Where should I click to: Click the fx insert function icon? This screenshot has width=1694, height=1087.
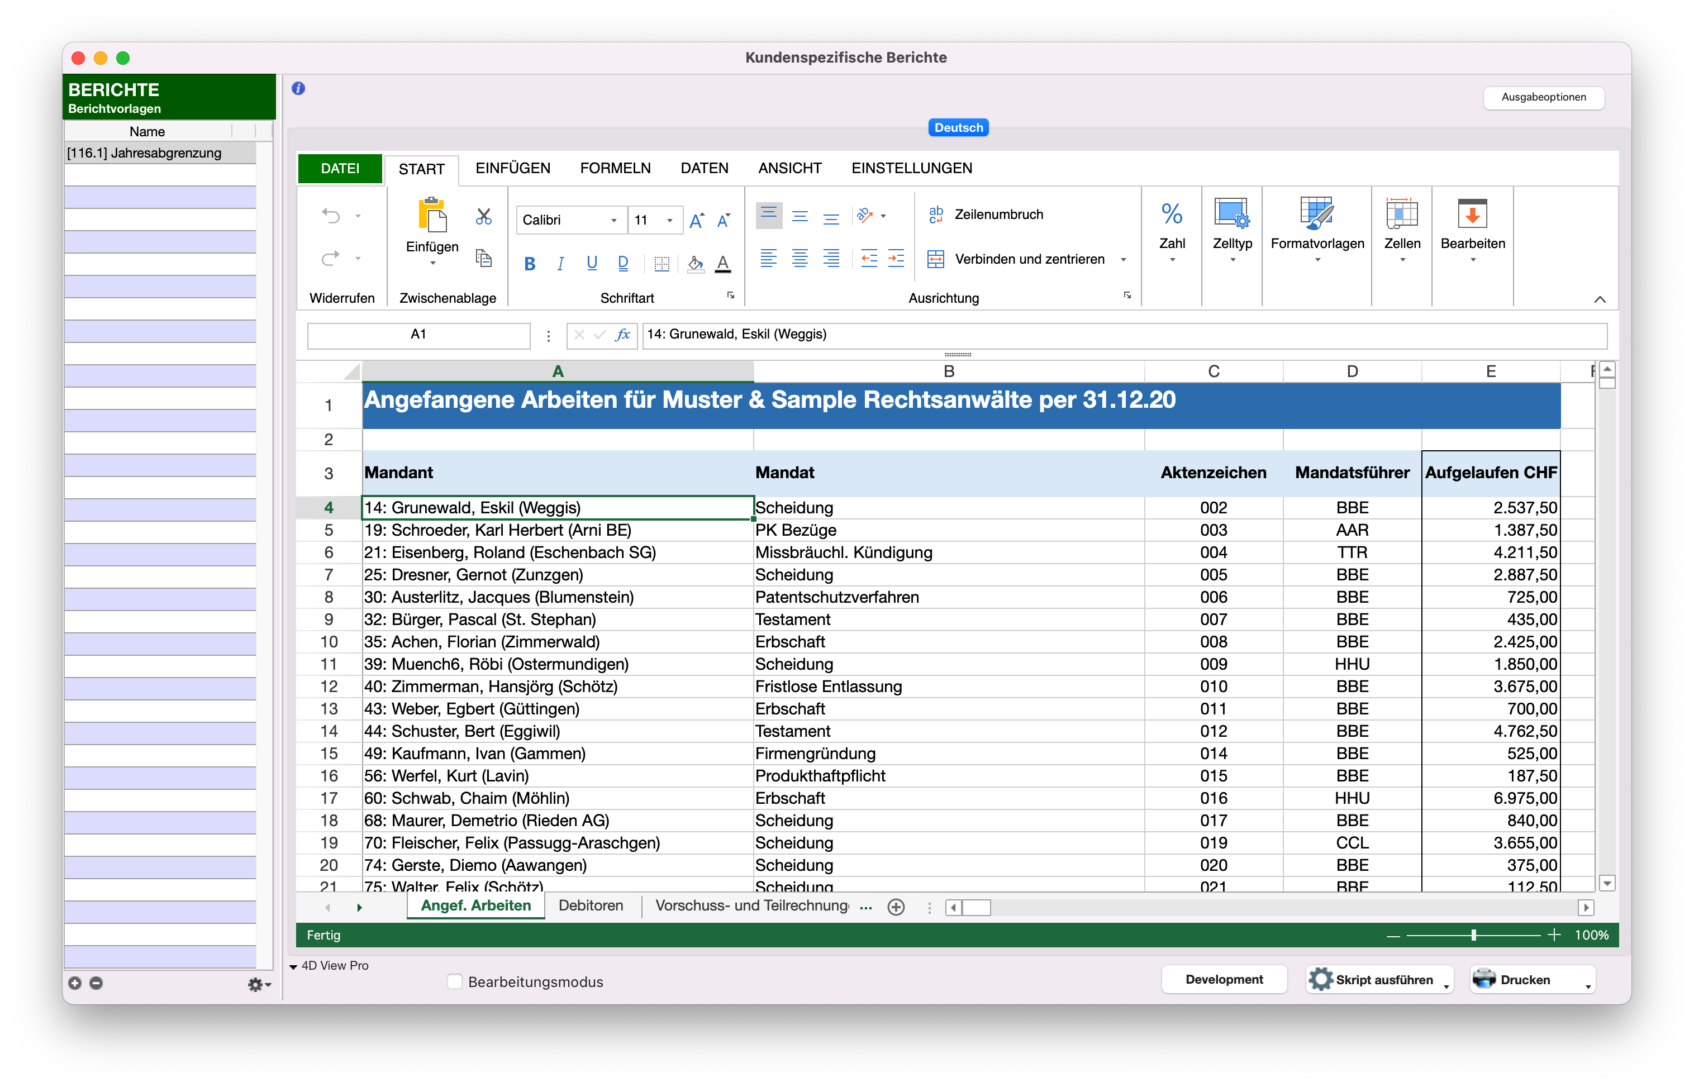click(x=622, y=335)
